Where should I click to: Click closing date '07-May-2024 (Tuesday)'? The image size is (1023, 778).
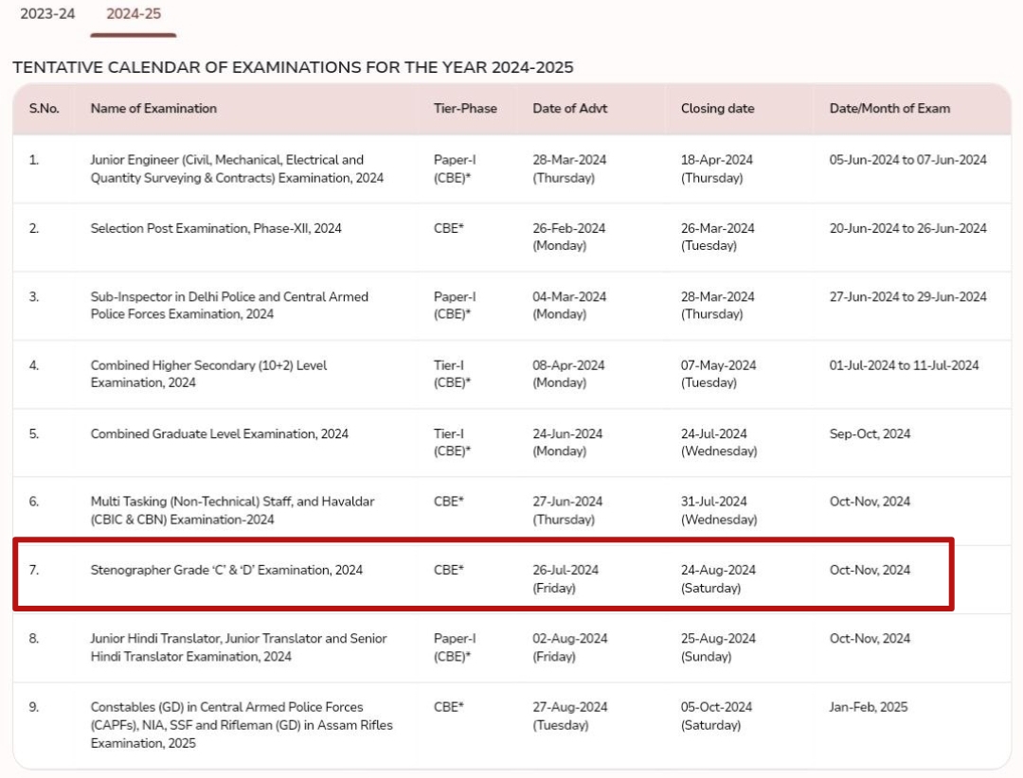tap(718, 374)
